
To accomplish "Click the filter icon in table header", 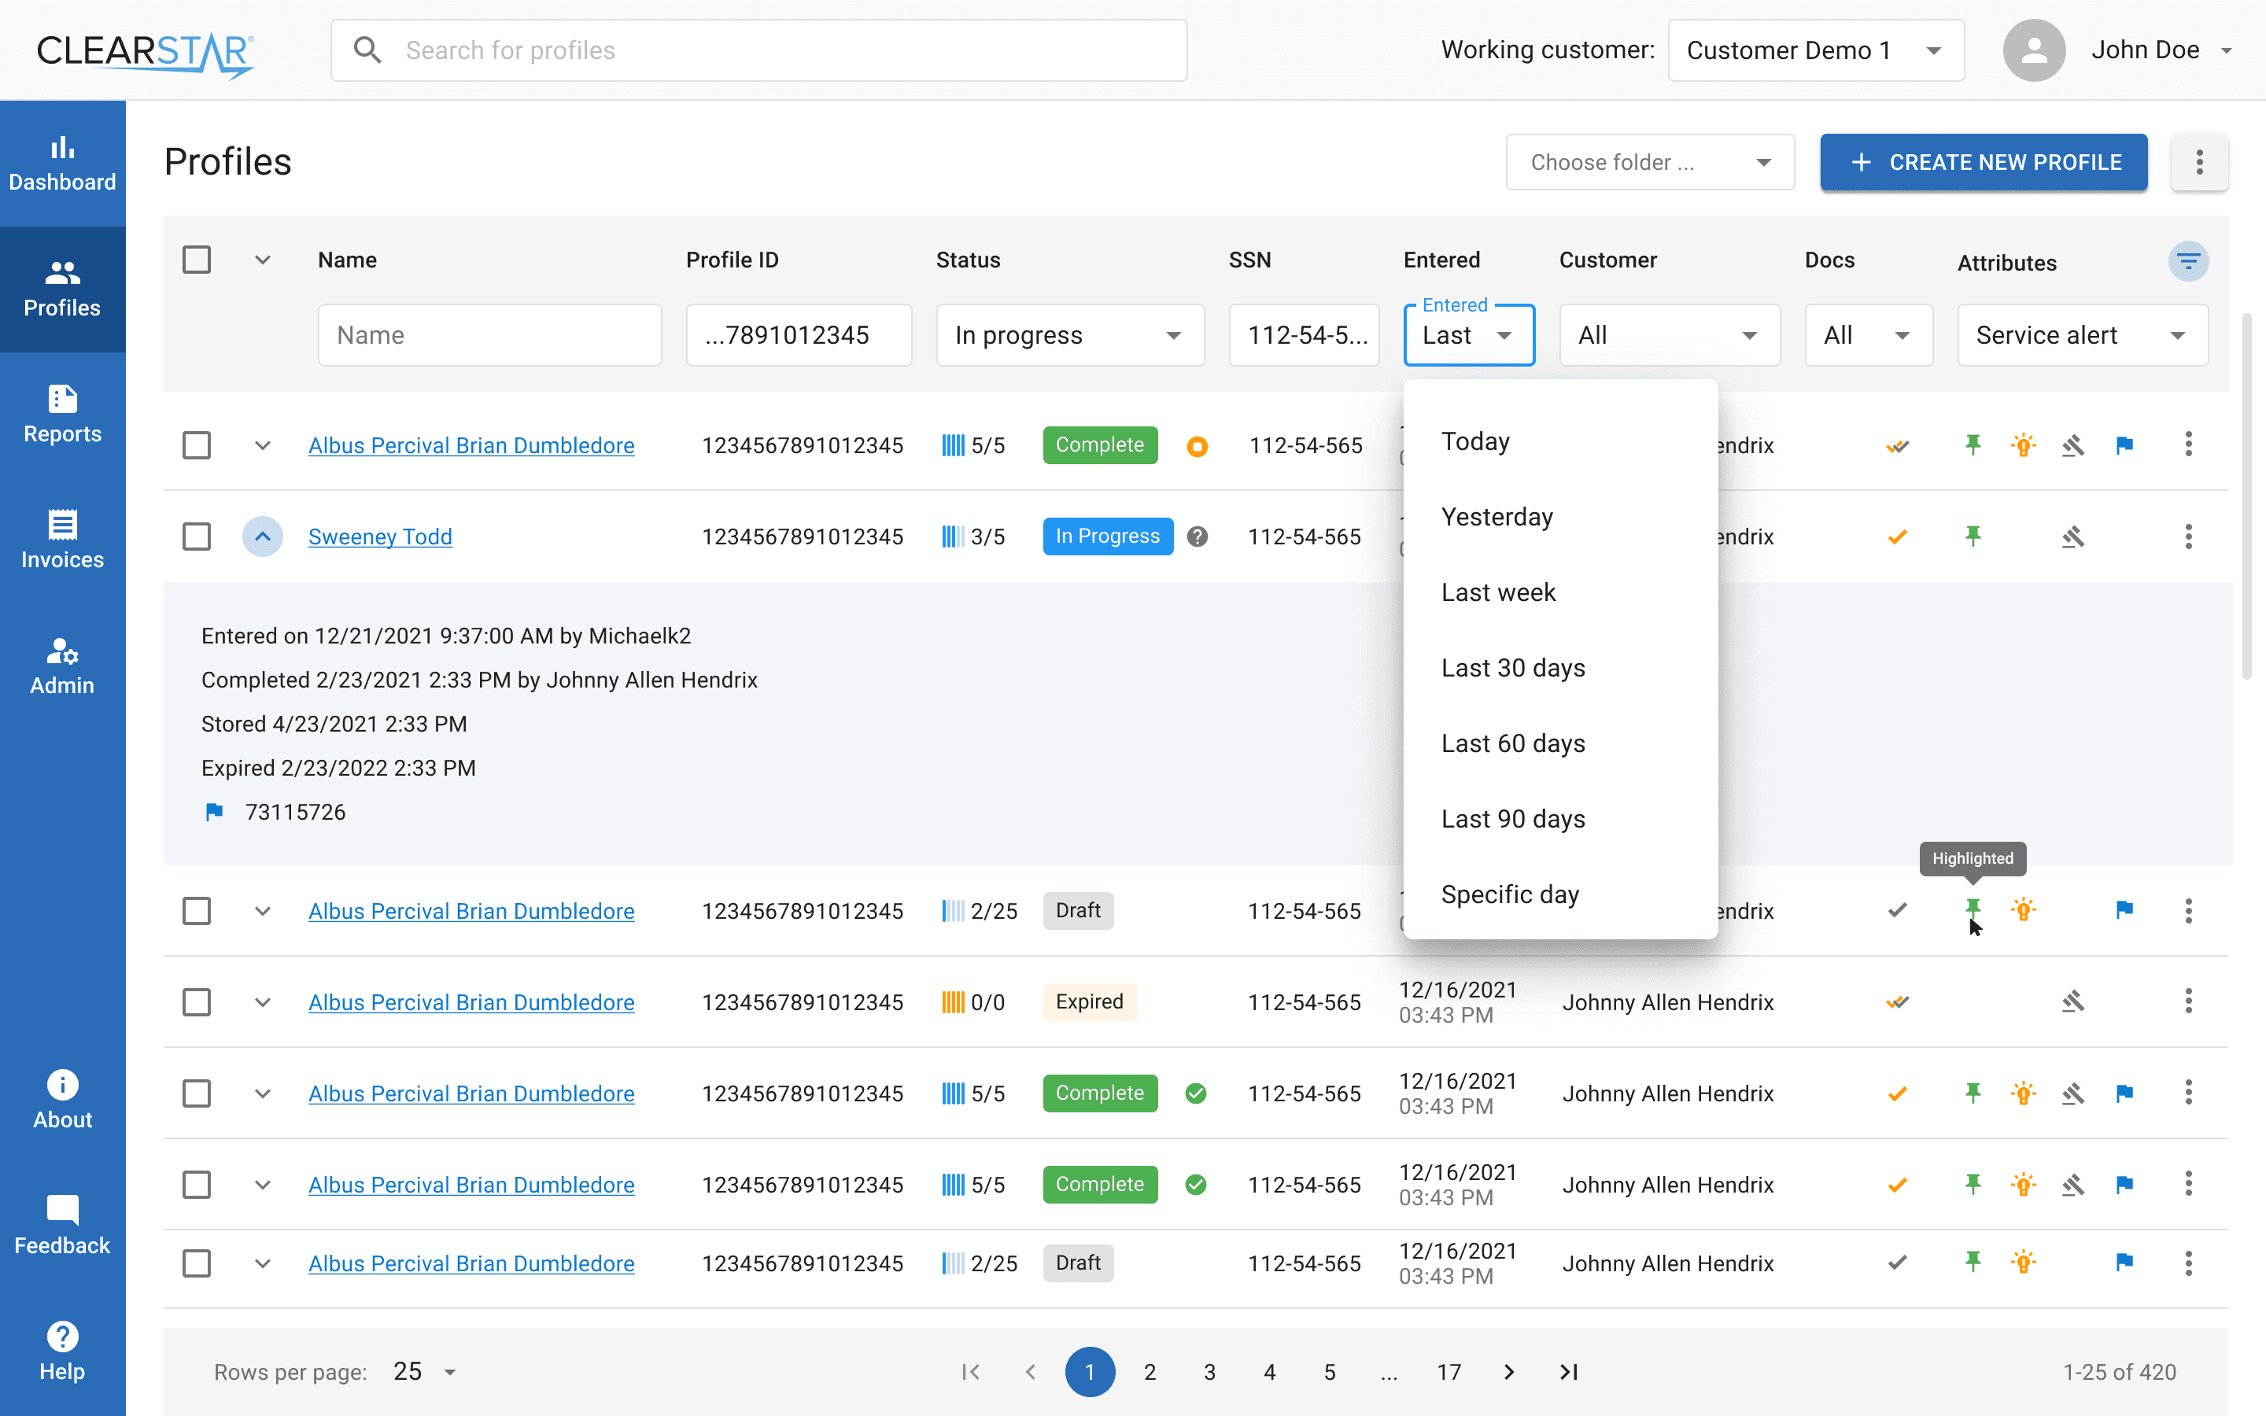I will (x=2187, y=261).
